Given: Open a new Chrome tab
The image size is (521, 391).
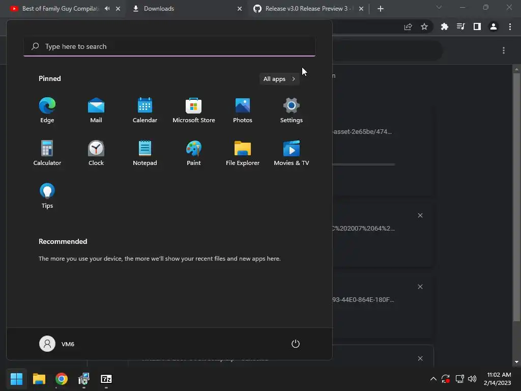Looking at the screenshot, I should pos(381,9).
